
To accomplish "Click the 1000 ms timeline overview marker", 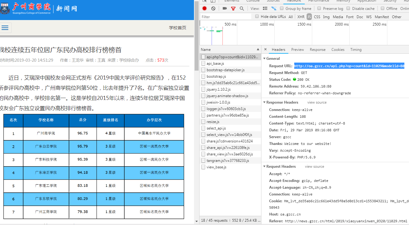I will point(267,24).
